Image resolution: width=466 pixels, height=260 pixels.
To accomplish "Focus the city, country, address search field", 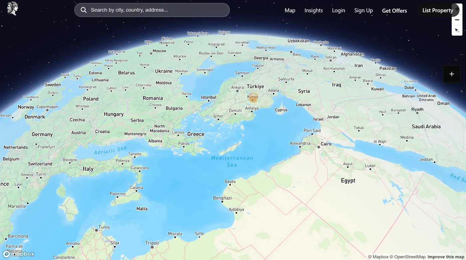I will pyautogui.click(x=152, y=10).
